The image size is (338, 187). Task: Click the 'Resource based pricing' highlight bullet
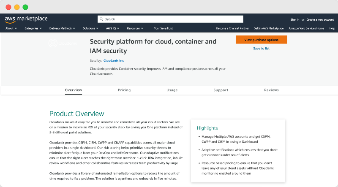[237, 168]
